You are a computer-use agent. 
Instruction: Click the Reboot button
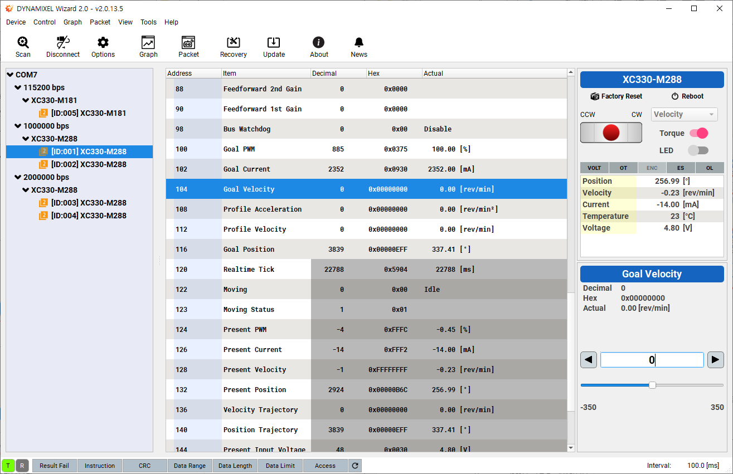(687, 96)
